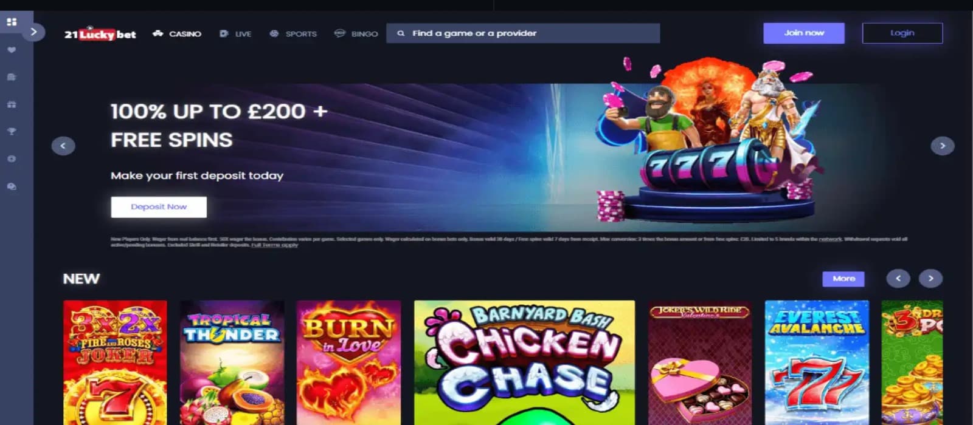Open the trophy tournaments icon
Image resolution: width=973 pixels, height=425 pixels.
click(x=12, y=131)
